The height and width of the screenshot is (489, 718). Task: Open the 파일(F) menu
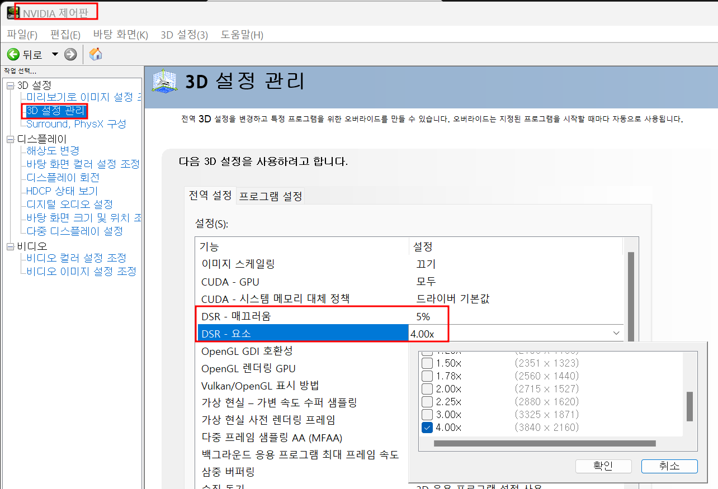pyautogui.click(x=22, y=35)
